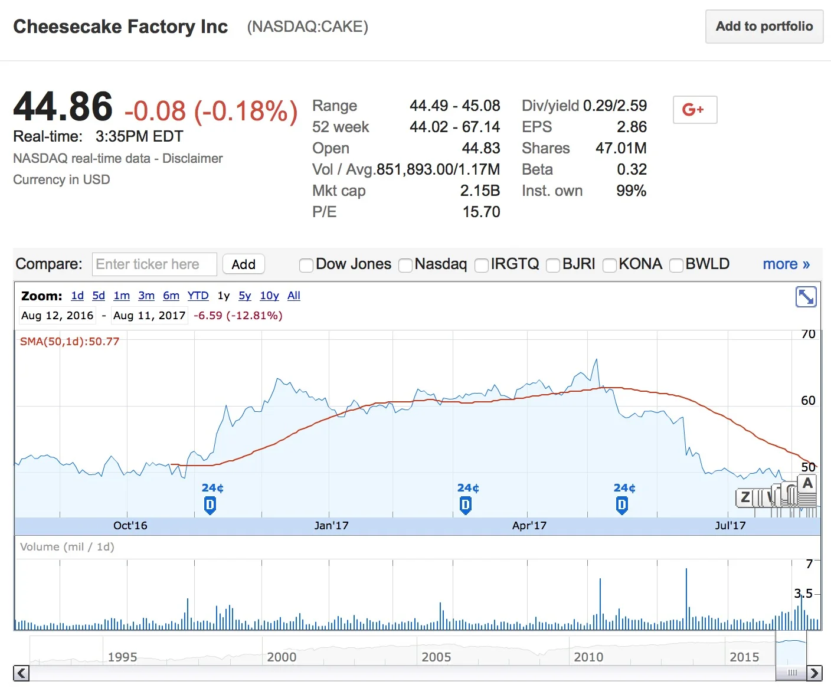Click the Beta value 0.32
The width and height of the screenshot is (831, 688).
point(632,170)
